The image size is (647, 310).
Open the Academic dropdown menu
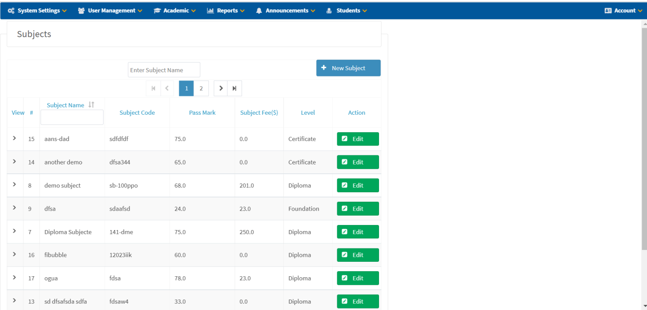(174, 10)
